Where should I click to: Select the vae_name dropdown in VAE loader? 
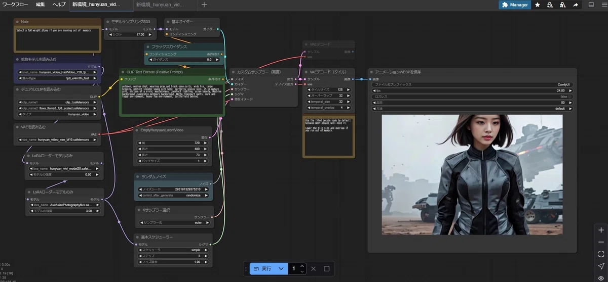click(x=57, y=139)
